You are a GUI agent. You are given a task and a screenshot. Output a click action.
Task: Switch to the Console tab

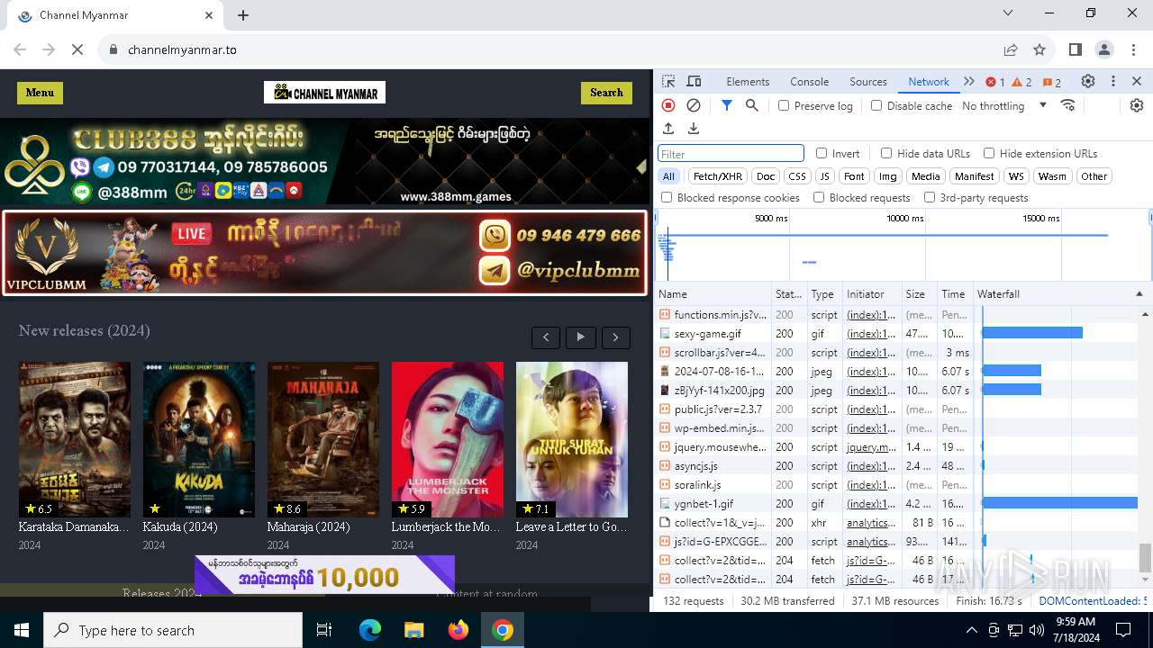[809, 82]
